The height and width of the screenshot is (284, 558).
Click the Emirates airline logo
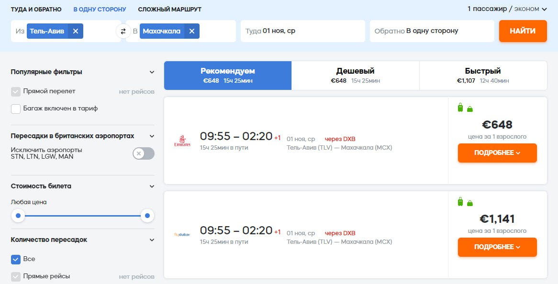[x=182, y=141]
